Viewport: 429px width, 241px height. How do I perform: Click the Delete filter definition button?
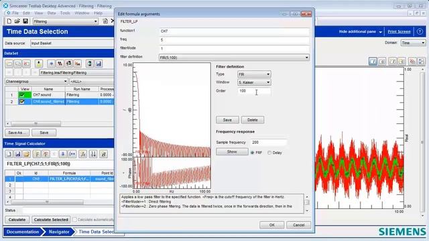tap(253, 120)
